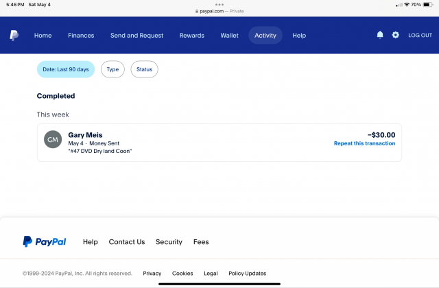This screenshot has width=439, height=288.
Task: Tap the three-dot multitasking icon at top
Action: point(219,4)
